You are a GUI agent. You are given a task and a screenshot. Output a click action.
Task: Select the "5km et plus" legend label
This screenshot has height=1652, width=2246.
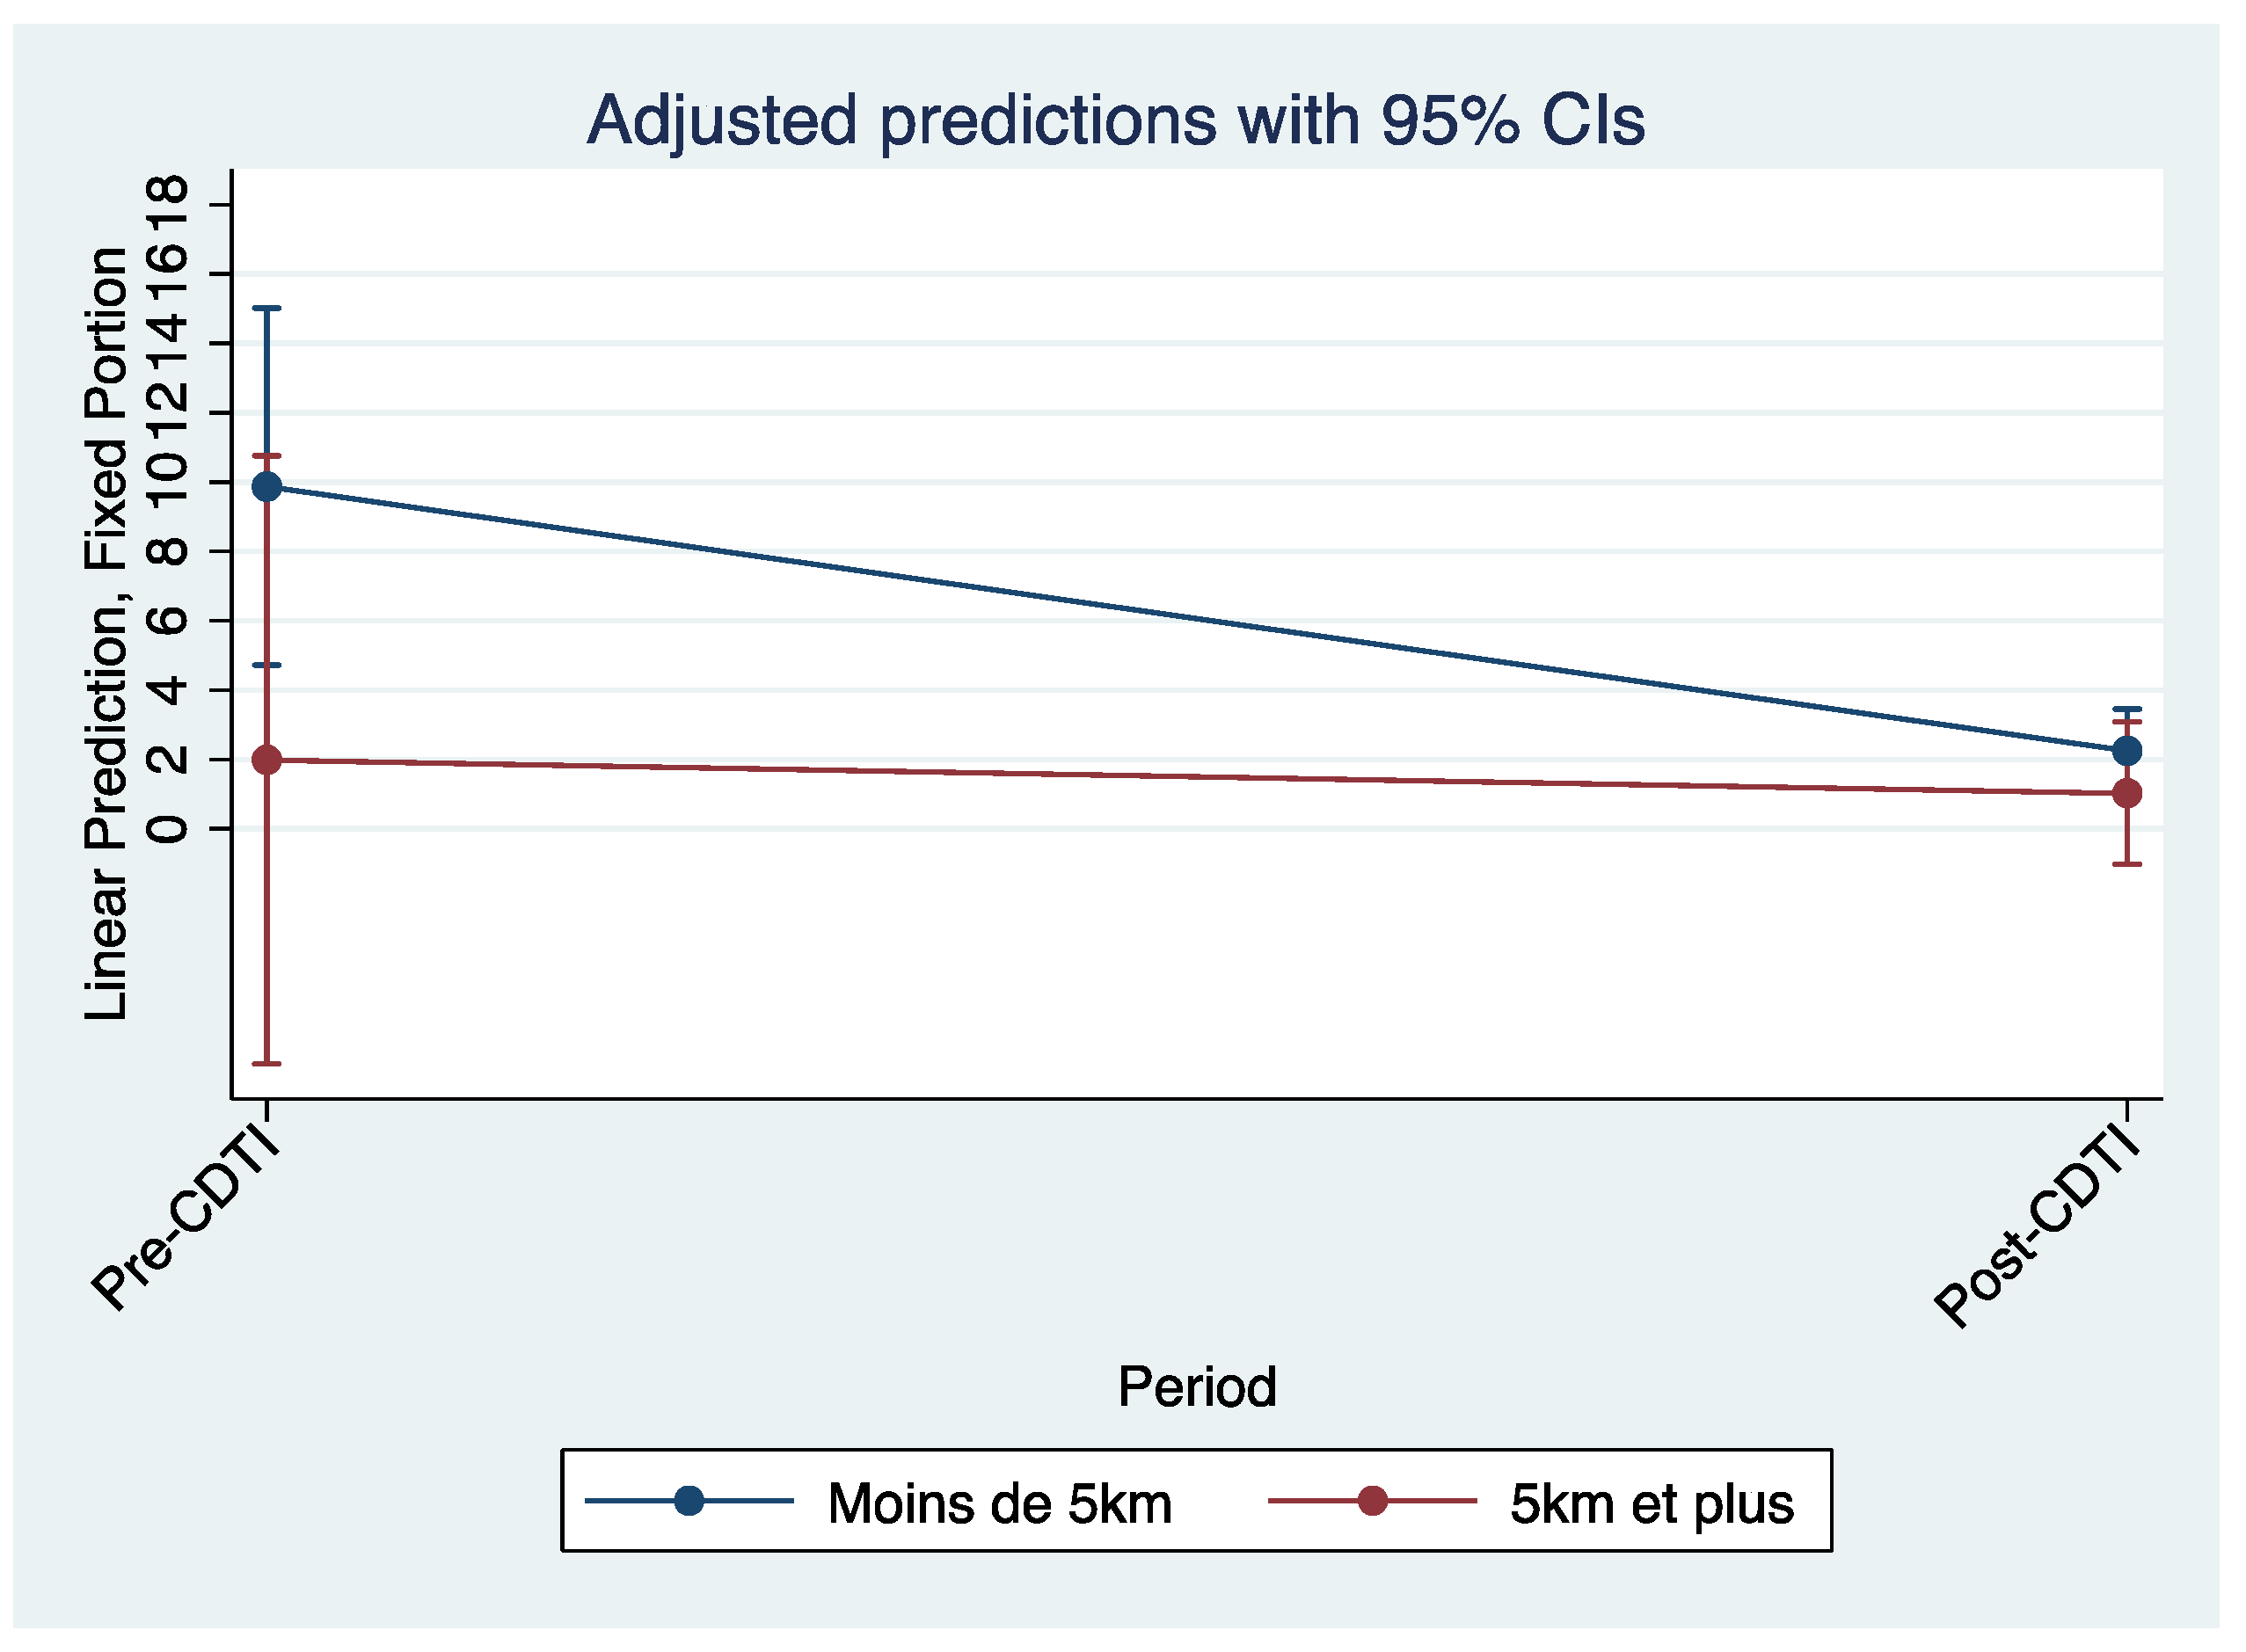pos(1651,1503)
